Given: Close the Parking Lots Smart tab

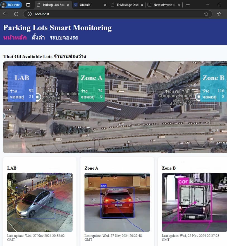Looking at the screenshot, I should 68,5.
